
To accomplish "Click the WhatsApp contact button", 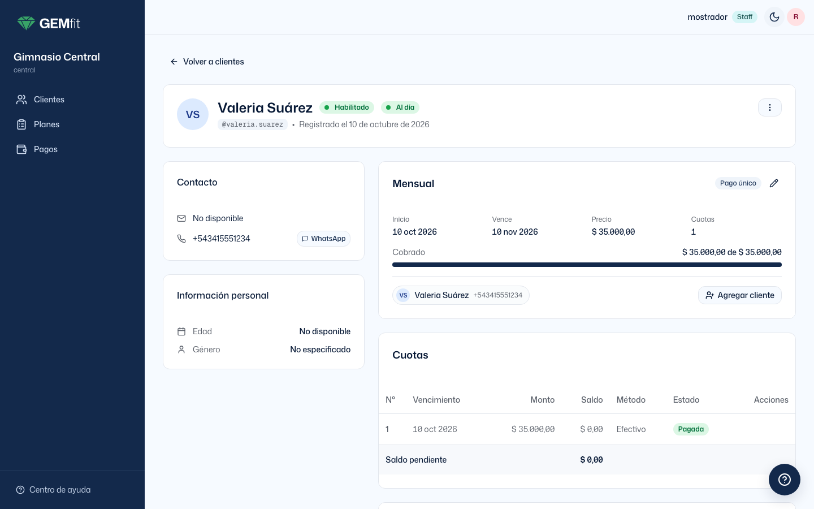I will (x=323, y=239).
